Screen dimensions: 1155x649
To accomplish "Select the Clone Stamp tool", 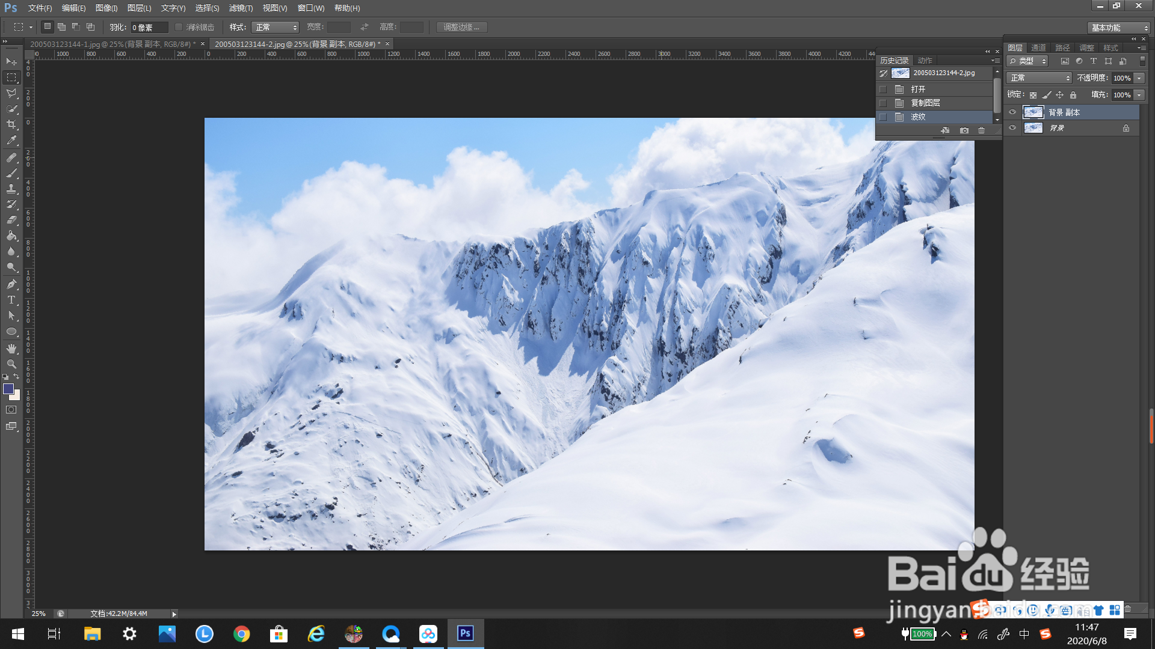I will 11,189.
